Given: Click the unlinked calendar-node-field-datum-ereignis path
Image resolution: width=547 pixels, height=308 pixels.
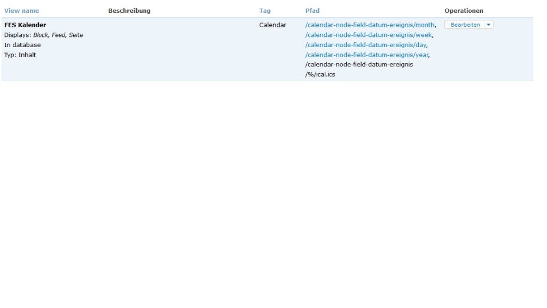Looking at the screenshot, I should pos(358,65).
